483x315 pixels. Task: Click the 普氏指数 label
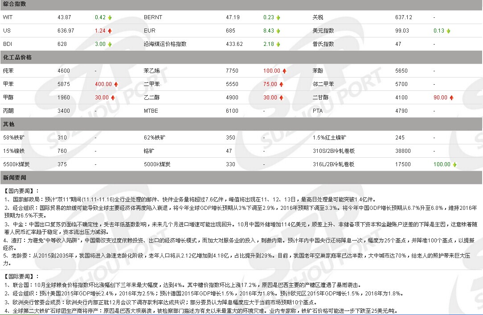323,44
